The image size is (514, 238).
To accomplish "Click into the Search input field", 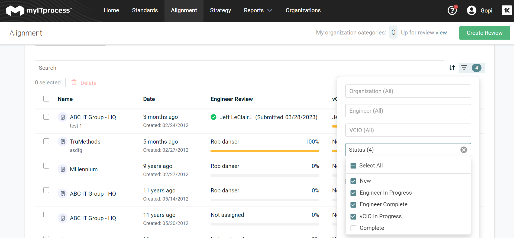I will tap(239, 68).
